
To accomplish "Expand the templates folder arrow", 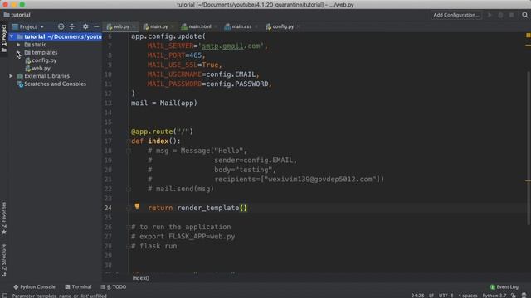I will tap(18, 52).
